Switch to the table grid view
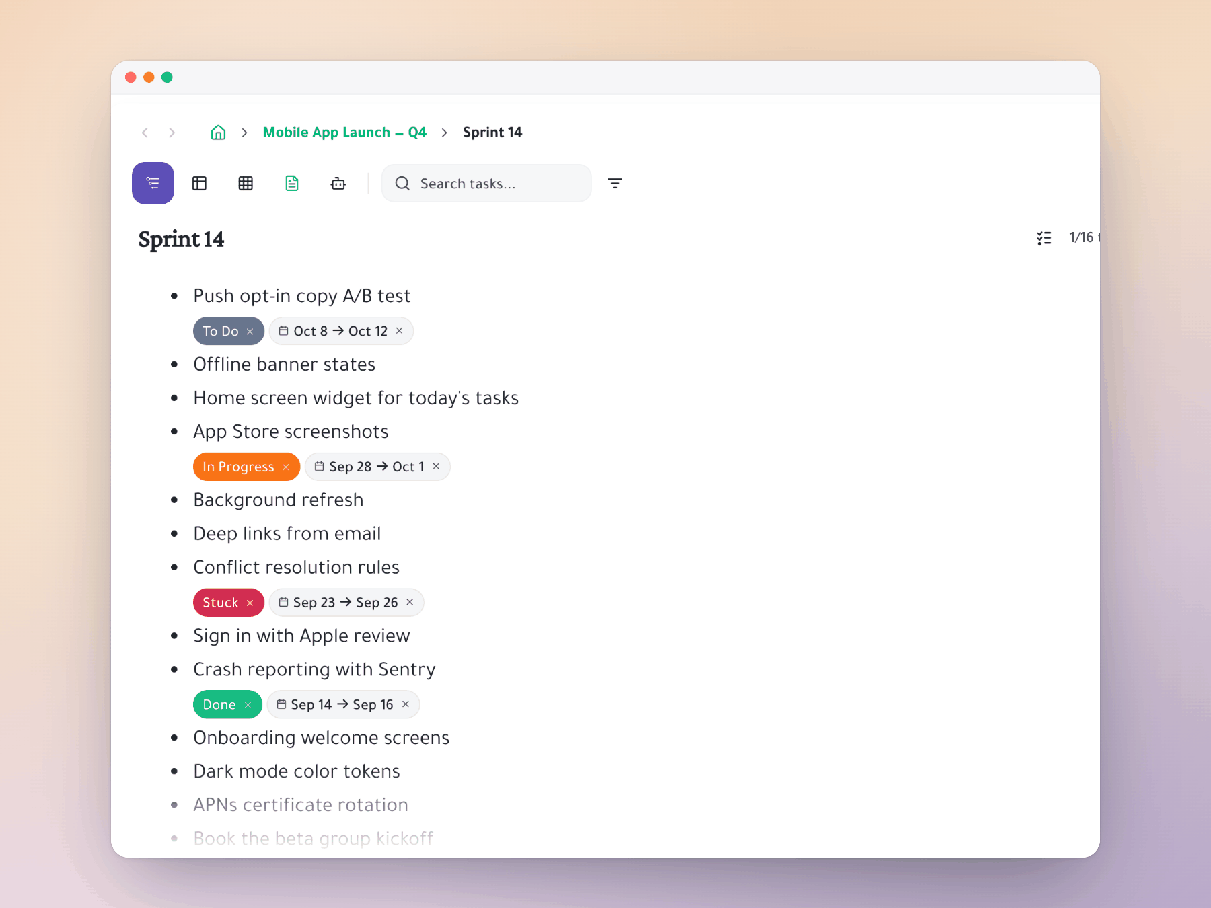Viewport: 1211px width, 908px height. [246, 183]
